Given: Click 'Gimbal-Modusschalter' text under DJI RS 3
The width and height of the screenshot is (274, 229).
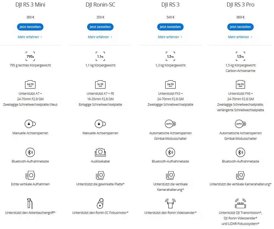Looking at the screenshot, I should (170, 139).
